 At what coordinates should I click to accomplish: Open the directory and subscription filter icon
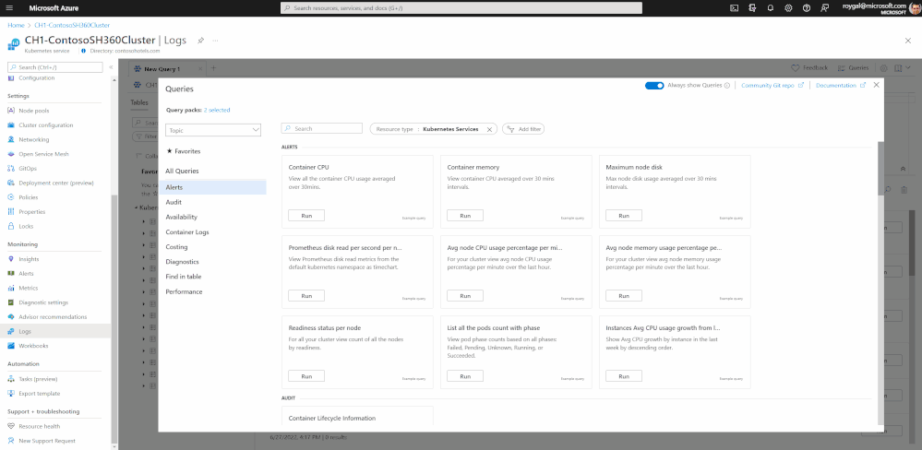(x=752, y=8)
